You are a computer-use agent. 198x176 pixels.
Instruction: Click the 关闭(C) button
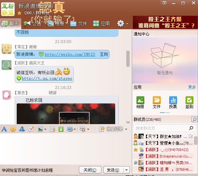(90, 170)
